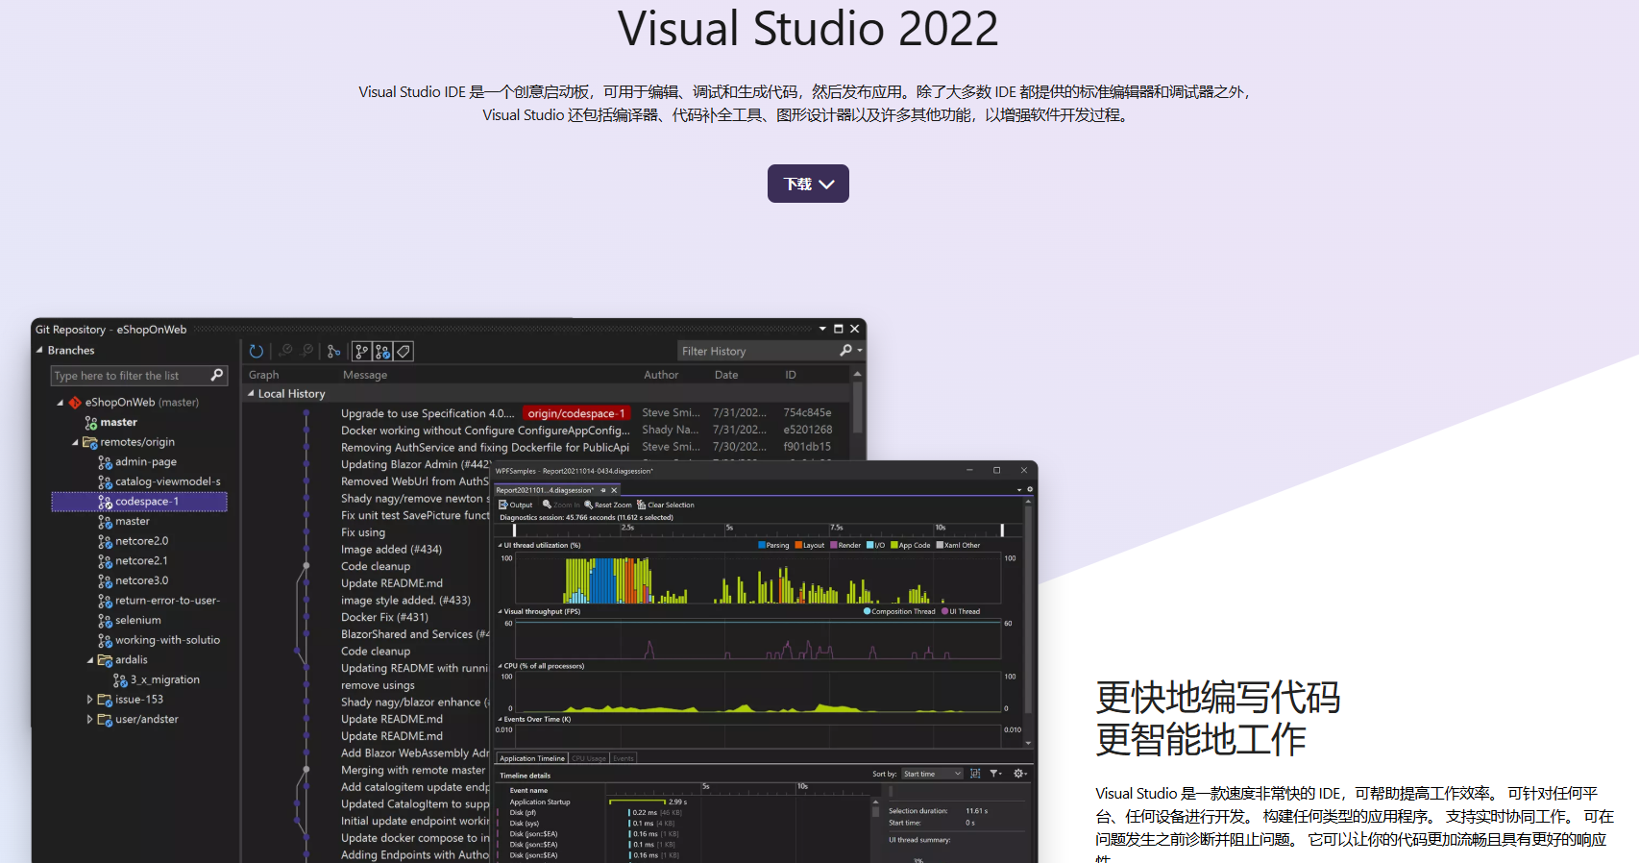The width and height of the screenshot is (1639, 863).
Task: Click the origin/codespace-1 branch label
Action: [576, 414]
